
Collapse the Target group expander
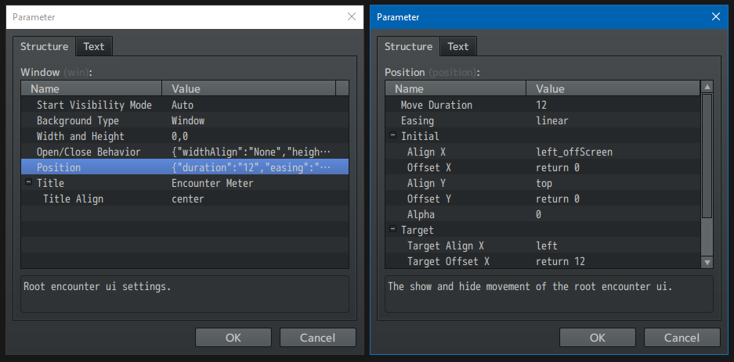point(392,230)
